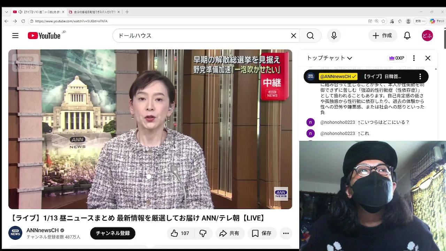The image size is (446, 251).
Task: Open the ANN news icon in pinned message
Action: pyautogui.click(x=310, y=76)
